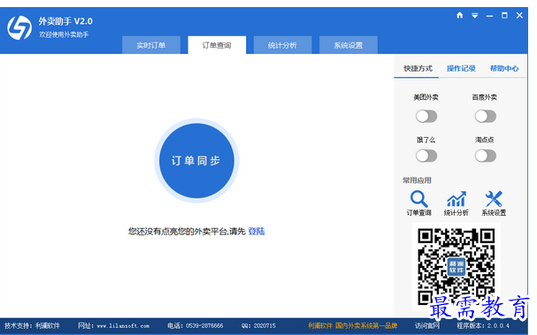Open the title bar dropdown menu arrow
The width and height of the screenshot is (537, 335).
[475, 15]
